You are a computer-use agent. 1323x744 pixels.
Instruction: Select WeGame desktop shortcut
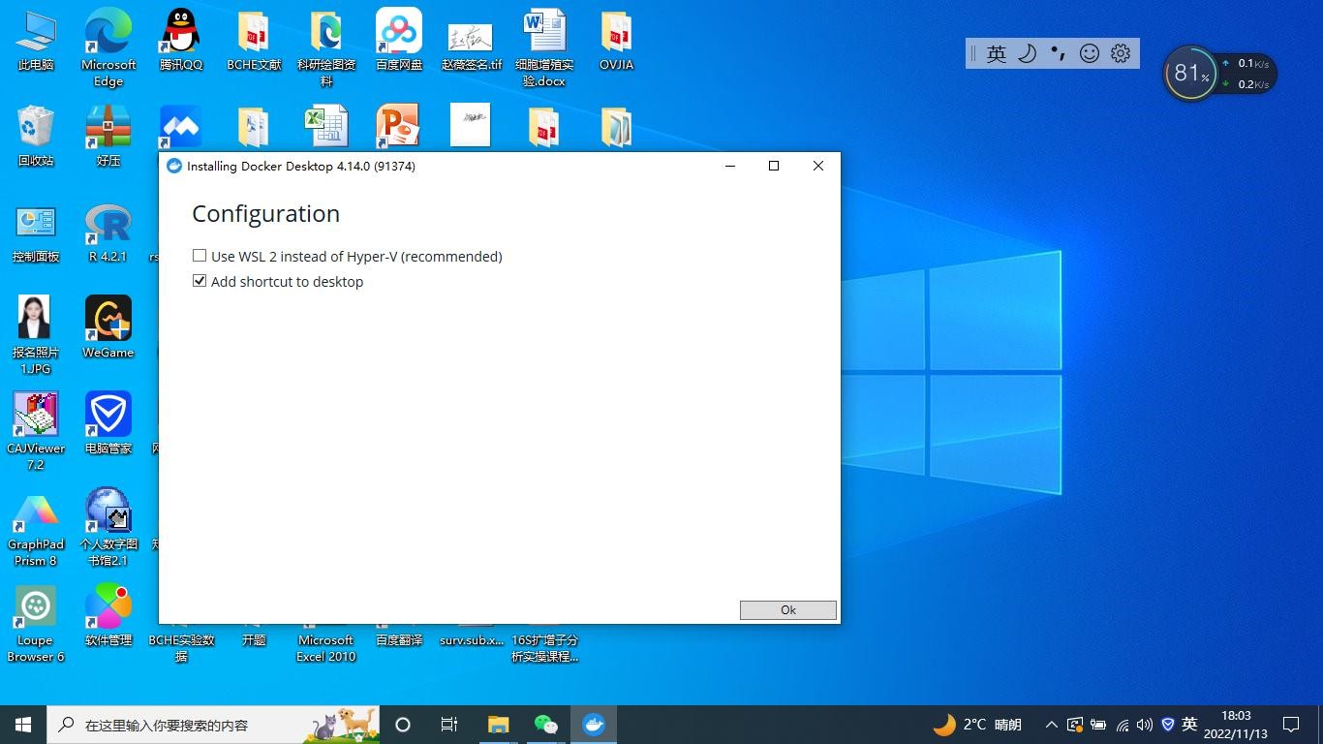[108, 327]
